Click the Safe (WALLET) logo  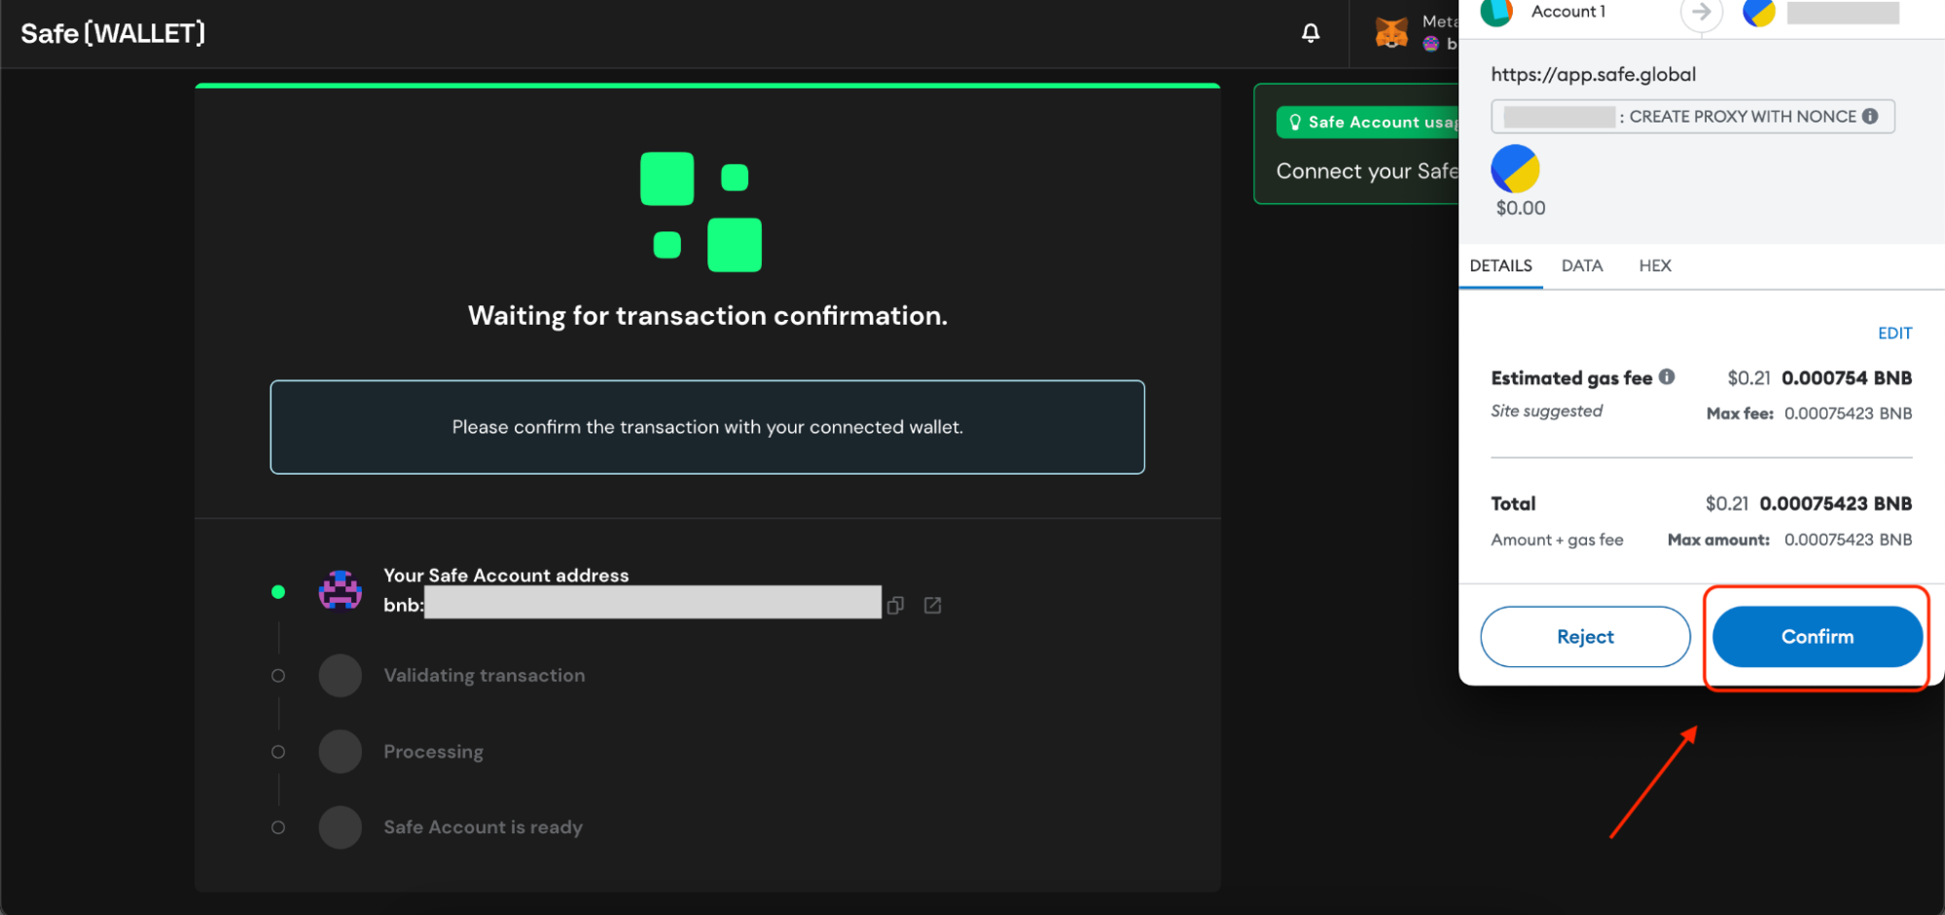point(112,32)
